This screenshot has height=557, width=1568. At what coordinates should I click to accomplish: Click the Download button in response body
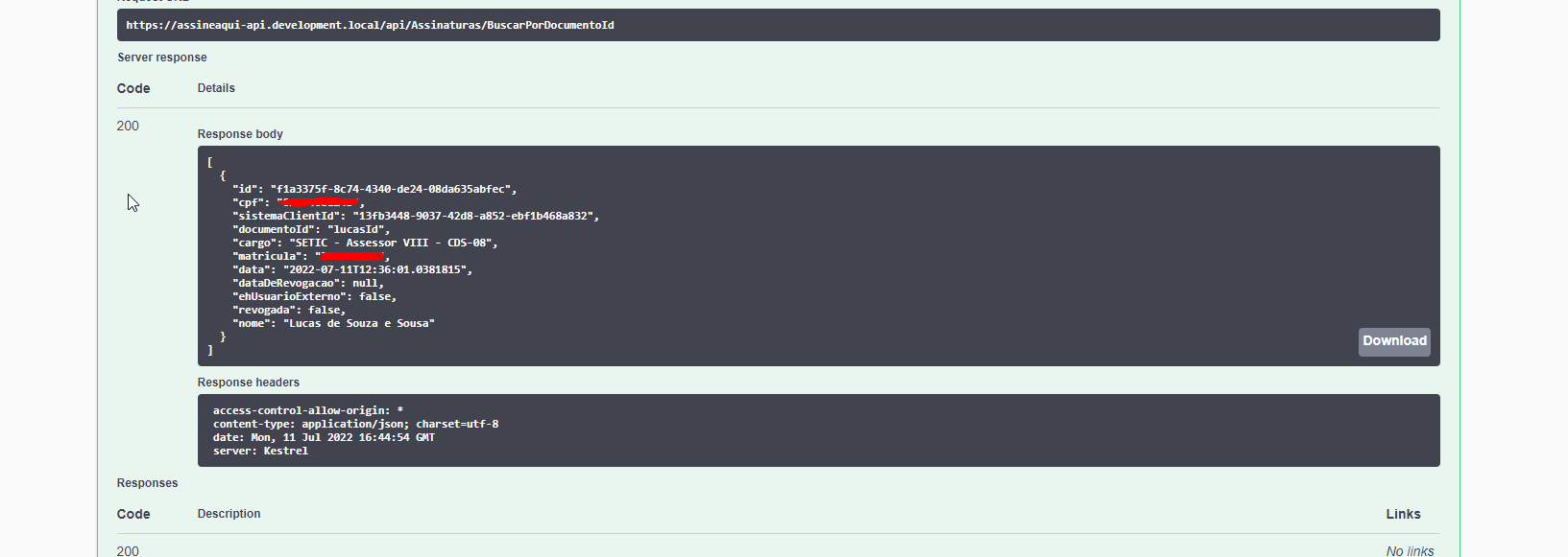pyautogui.click(x=1394, y=341)
